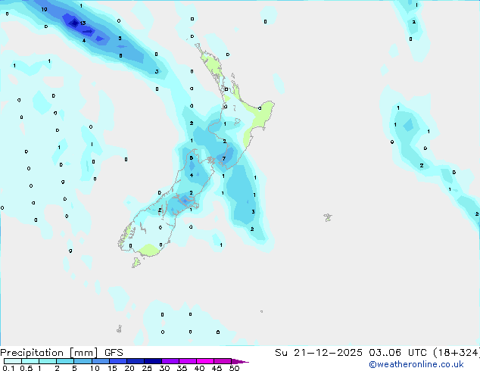The image size is (480, 371).
Task: Click the 15–20 mm blue legend swatch
Action: [x=118, y=361]
